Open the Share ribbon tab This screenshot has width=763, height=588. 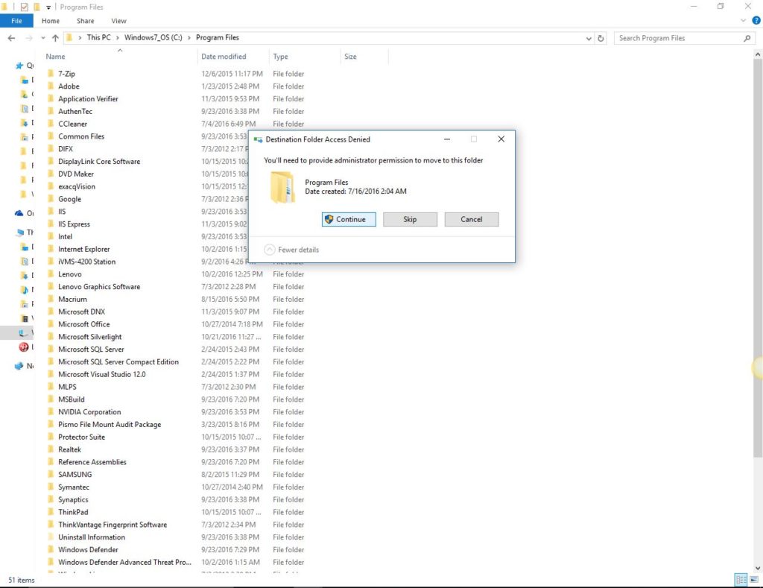85,20
